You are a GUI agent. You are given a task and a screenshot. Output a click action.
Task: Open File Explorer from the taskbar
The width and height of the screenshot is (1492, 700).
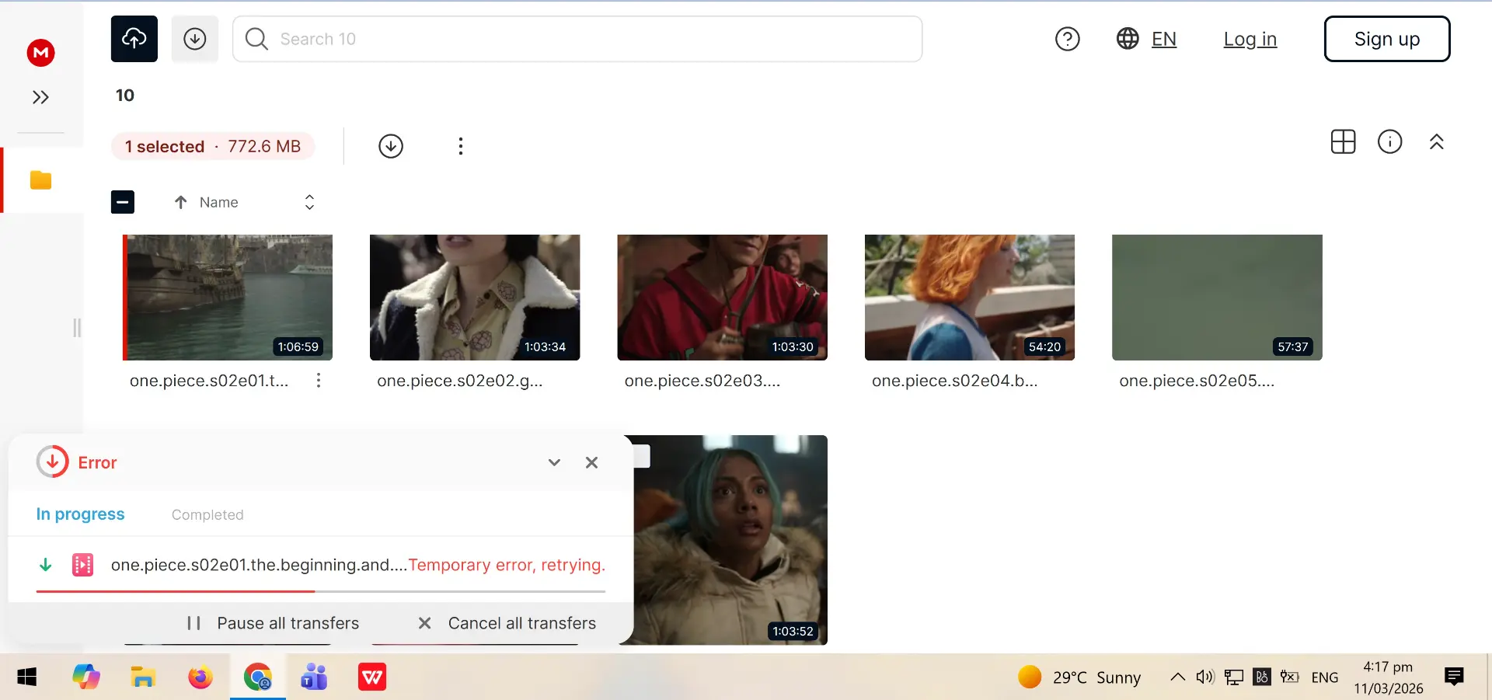(143, 677)
